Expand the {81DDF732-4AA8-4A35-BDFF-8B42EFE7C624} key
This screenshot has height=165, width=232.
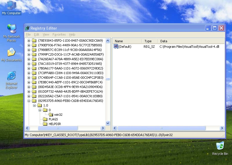click(x=29, y=91)
